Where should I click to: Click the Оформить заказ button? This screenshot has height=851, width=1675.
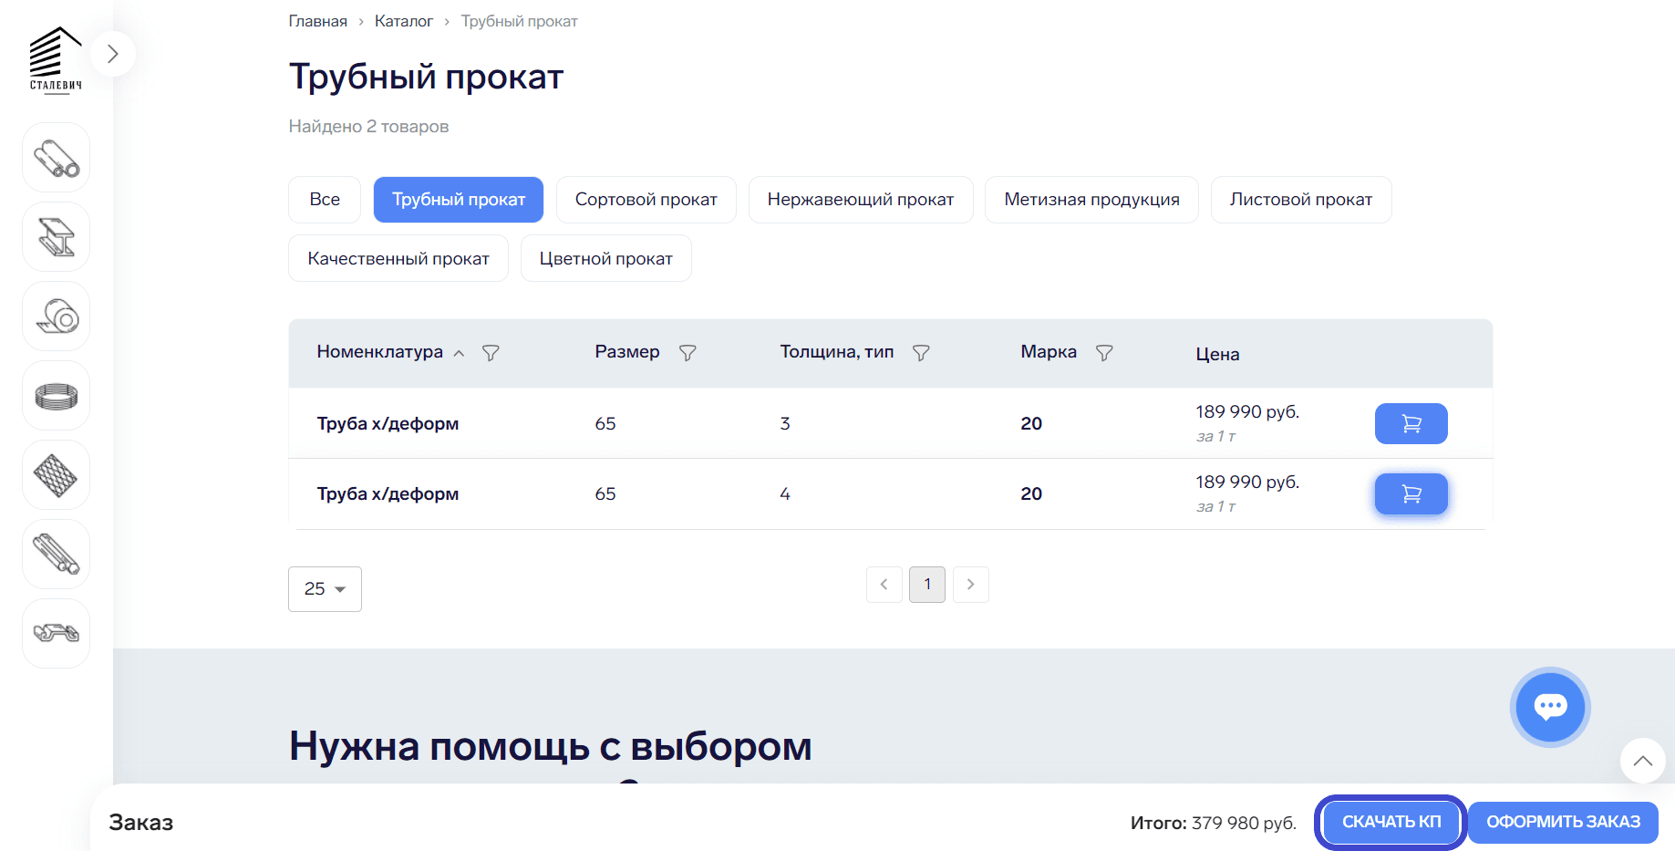(1563, 823)
